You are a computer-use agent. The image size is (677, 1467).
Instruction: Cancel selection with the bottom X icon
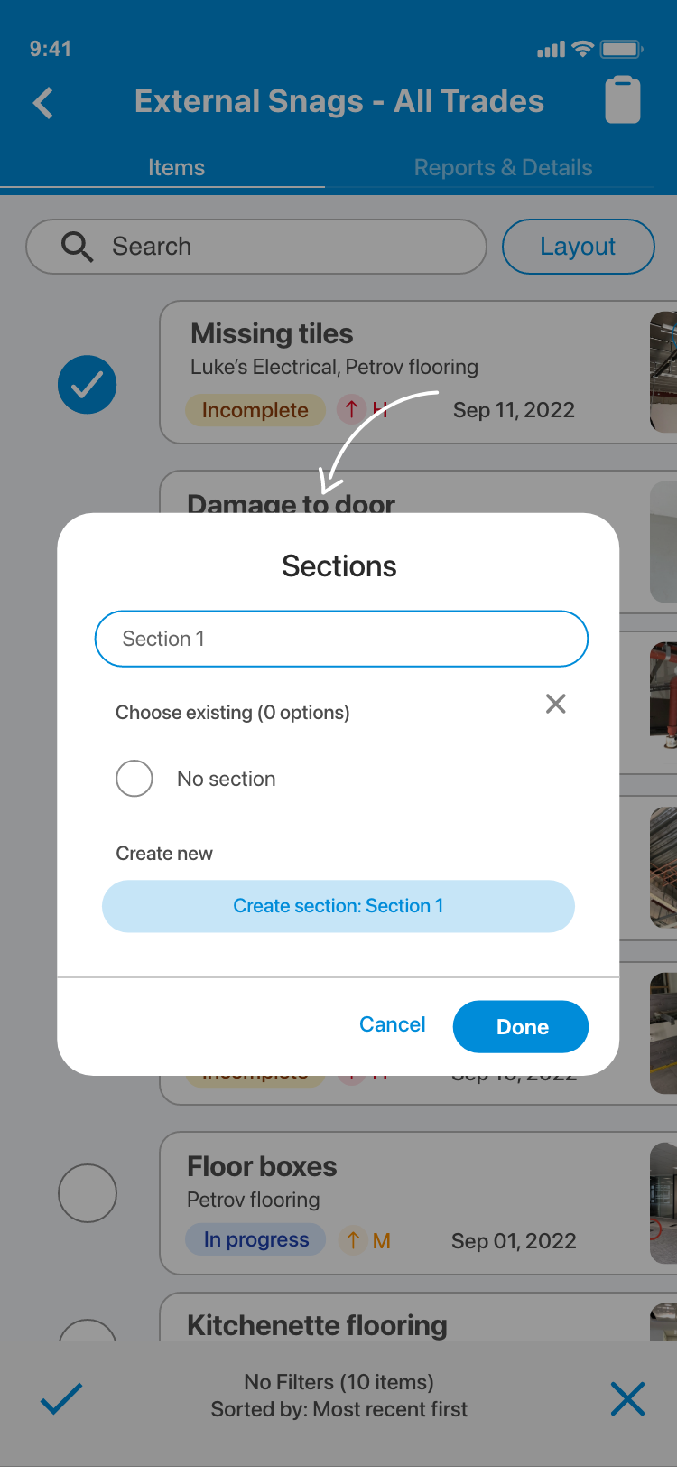[x=627, y=1398]
